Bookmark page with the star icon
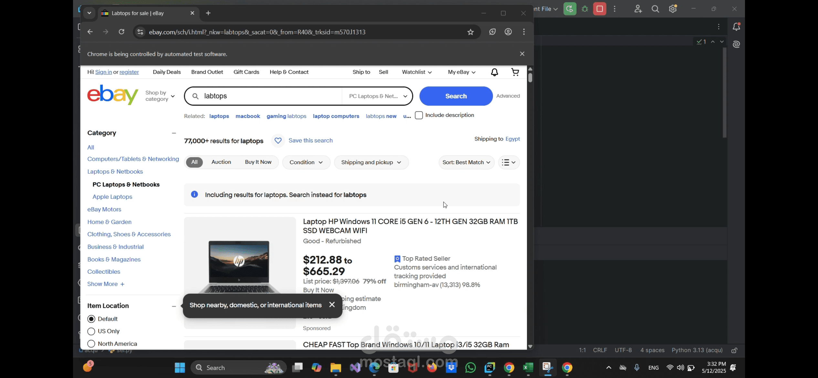 470,32
